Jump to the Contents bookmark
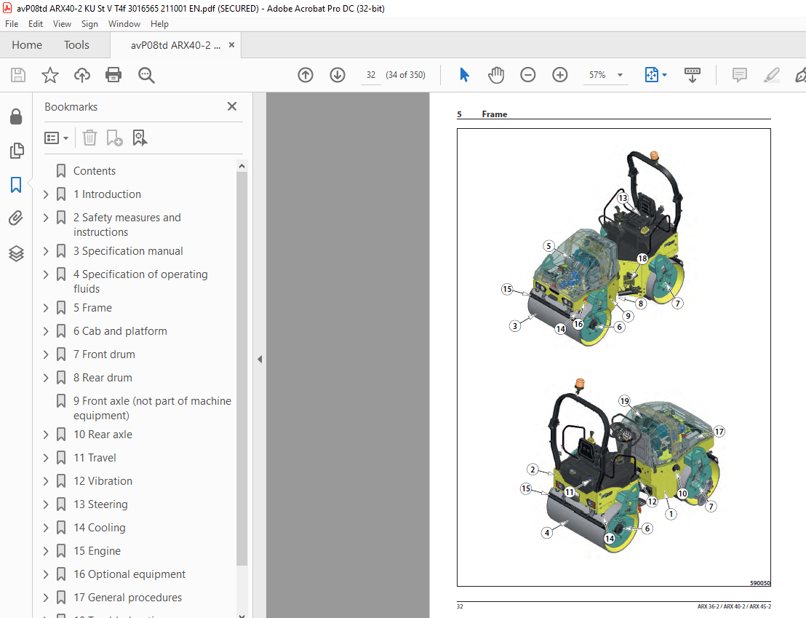The height and width of the screenshot is (618, 806). click(95, 171)
